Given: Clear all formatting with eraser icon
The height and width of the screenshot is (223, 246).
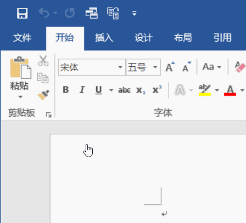Looking at the screenshot, I should pos(240,67).
